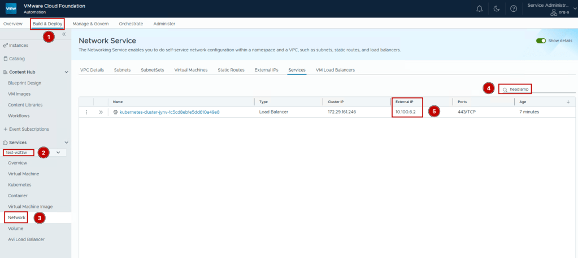Open Container service
The image size is (578, 258).
click(18, 195)
